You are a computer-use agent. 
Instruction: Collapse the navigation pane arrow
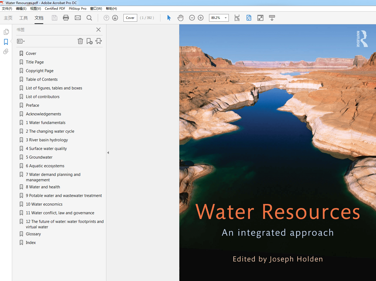[108, 153]
